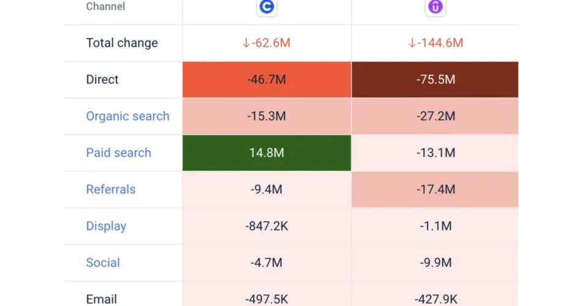Open the Referrals channel link
This screenshot has height=306, width=582.
click(x=111, y=190)
